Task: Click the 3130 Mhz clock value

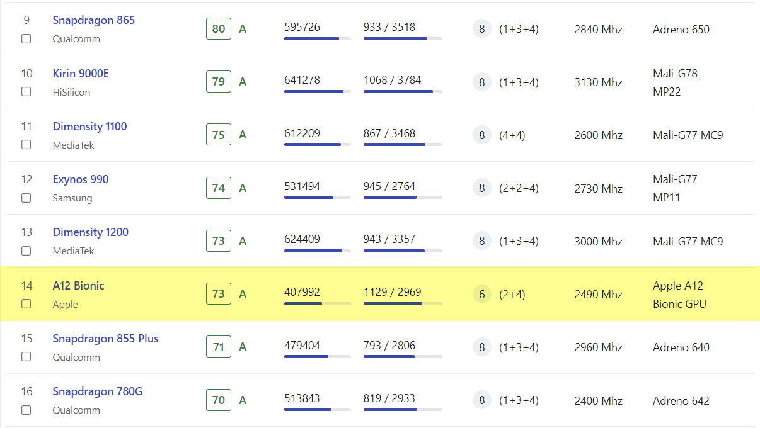Action: click(x=599, y=82)
